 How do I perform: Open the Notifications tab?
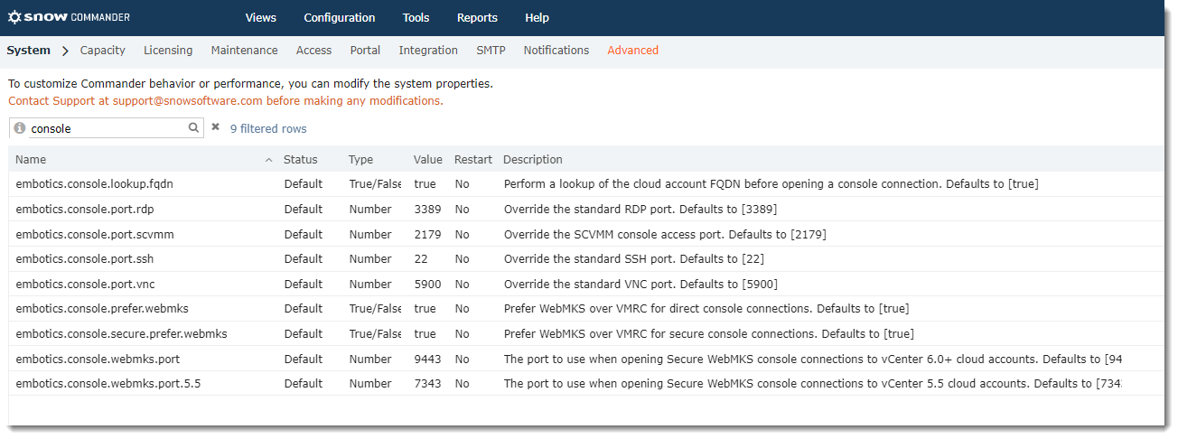(556, 51)
